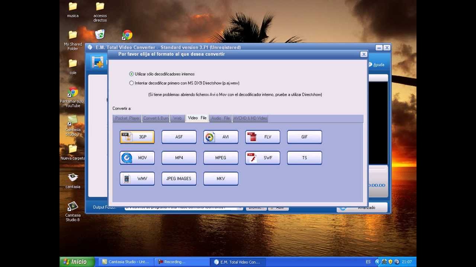Choose the ASF format button
The width and height of the screenshot is (476, 267).
pyautogui.click(x=179, y=137)
